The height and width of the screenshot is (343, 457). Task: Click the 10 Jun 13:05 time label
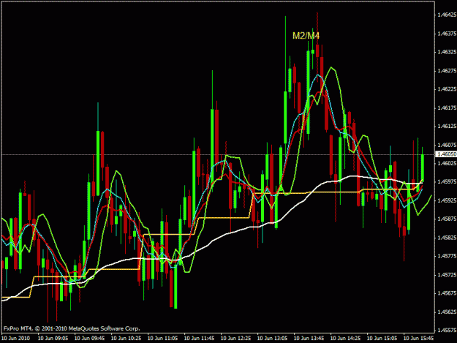[x=273, y=338]
